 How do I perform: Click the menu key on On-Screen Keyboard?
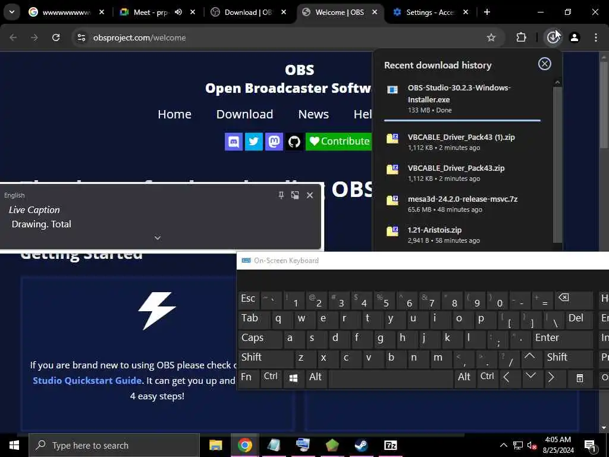[579, 377]
